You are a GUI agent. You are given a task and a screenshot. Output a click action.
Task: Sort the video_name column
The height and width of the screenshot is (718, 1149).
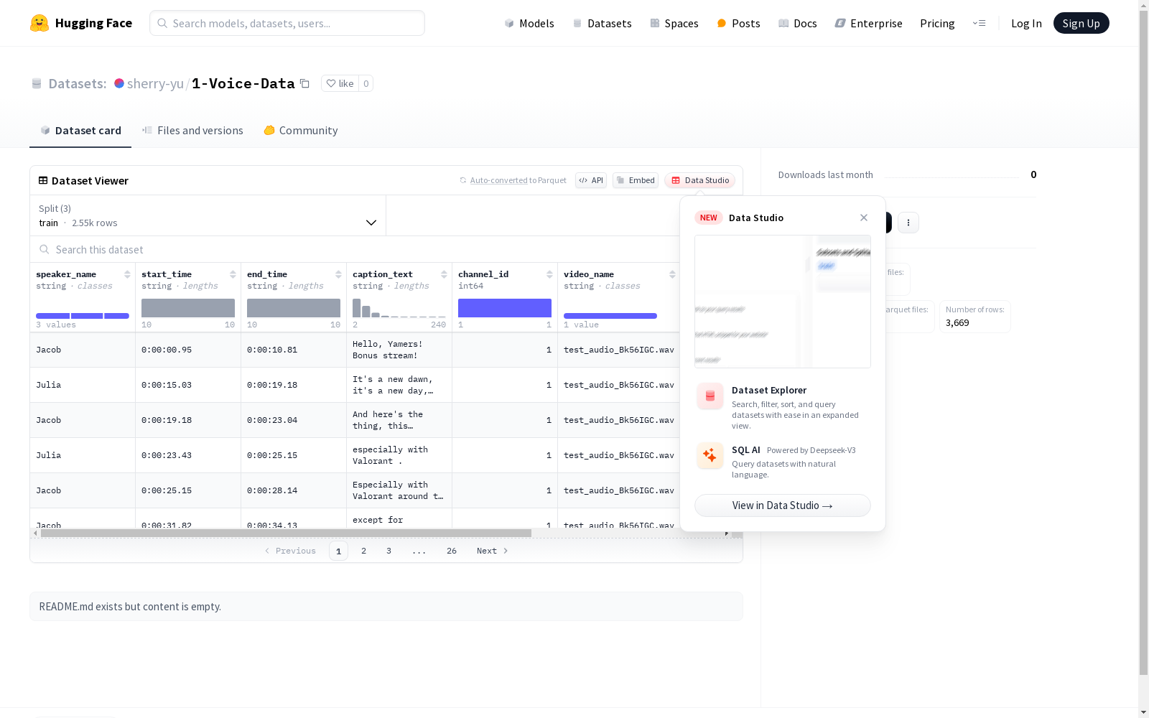click(x=672, y=274)
